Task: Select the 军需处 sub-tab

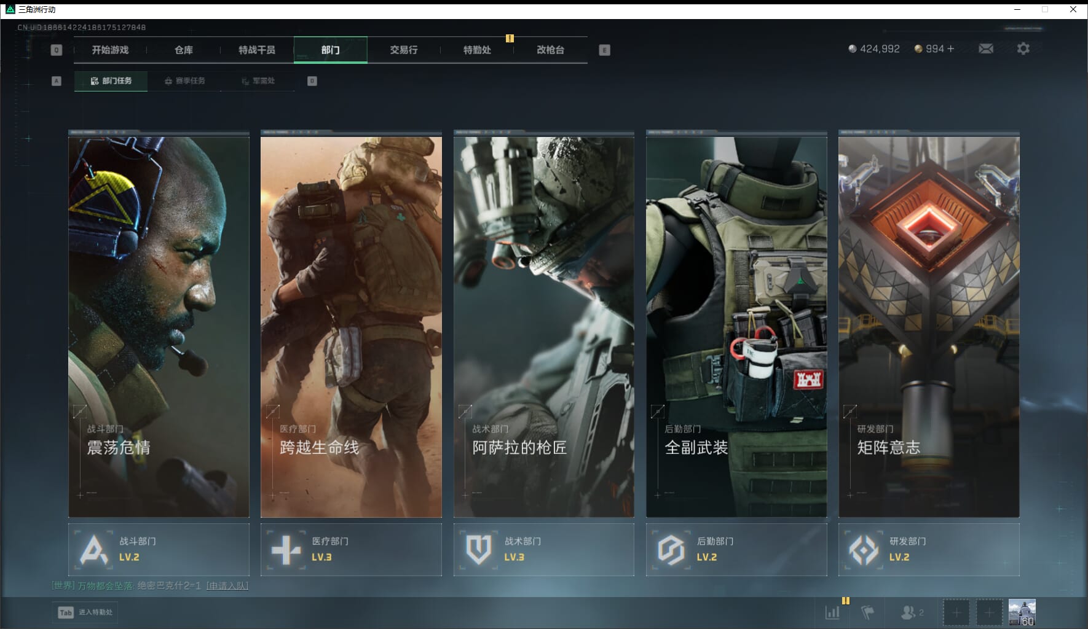Action: click(258, 81)
